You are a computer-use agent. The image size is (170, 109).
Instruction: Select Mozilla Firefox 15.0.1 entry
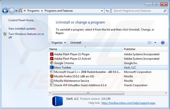(74, 76)
